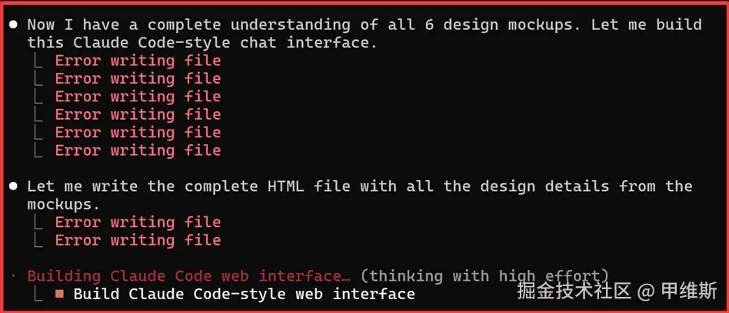Click the white bullet before "Let me write"
Viewport: 729px width, 313px height.
pos(14,186)
